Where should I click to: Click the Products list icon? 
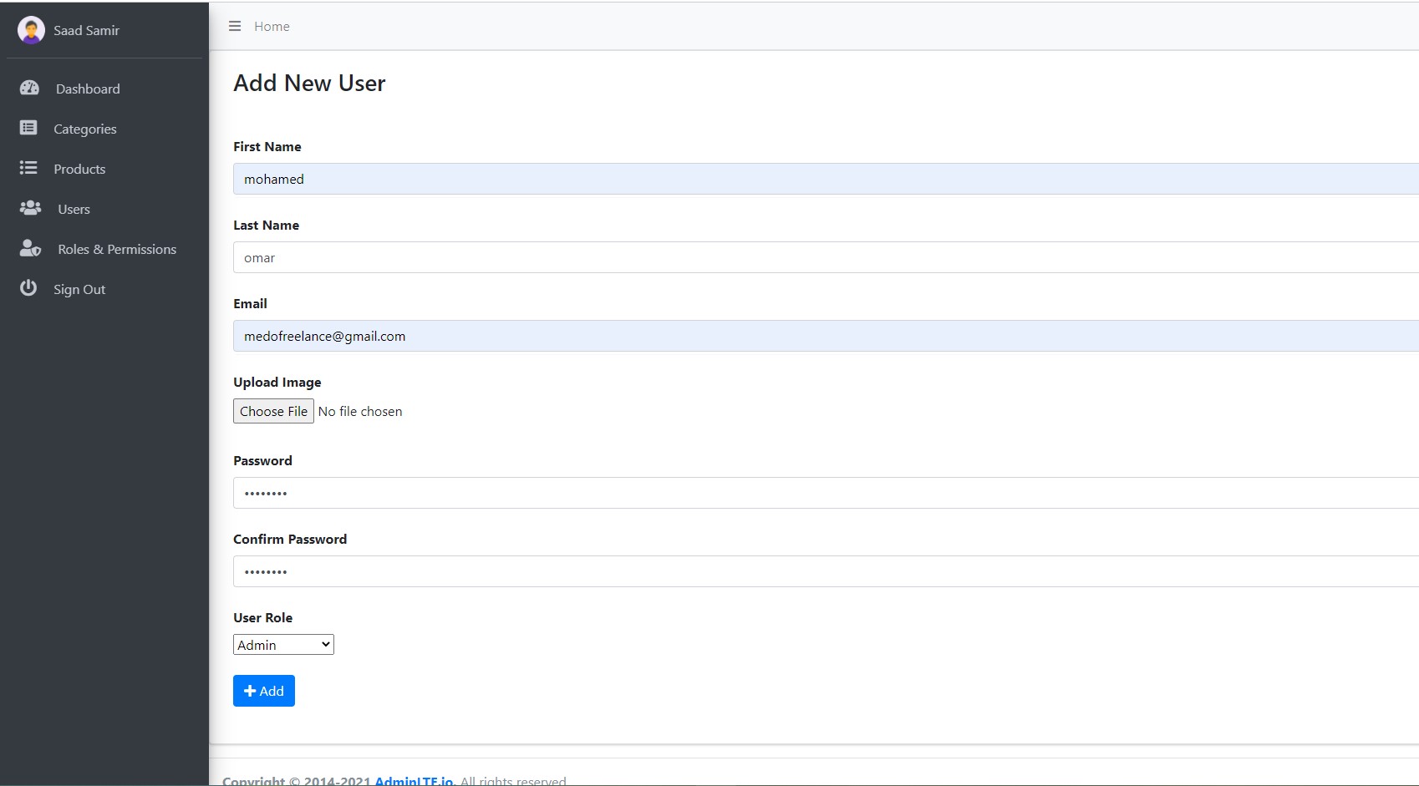click(x=28, y=168)
